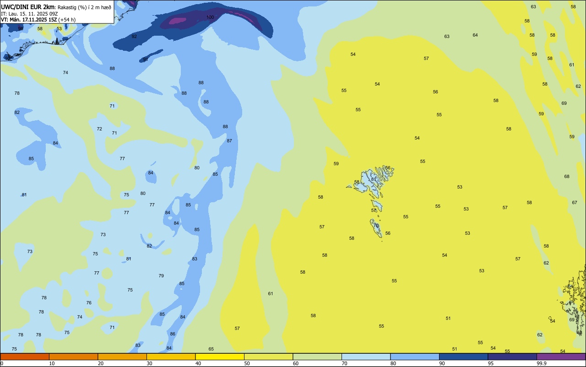
Task: Click the legend swatch between 20 and 30
Action: click(x=122, y=356)
